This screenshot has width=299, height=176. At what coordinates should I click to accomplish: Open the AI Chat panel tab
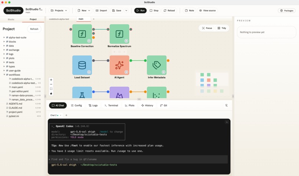[x=58, y=105]
